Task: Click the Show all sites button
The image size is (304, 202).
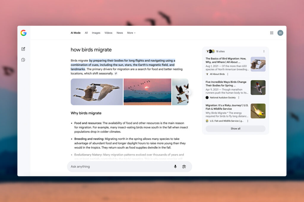Action: tap(235, 129)
